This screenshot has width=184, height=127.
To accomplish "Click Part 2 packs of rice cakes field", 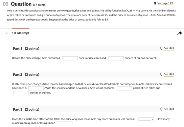I will pos(124,88).
